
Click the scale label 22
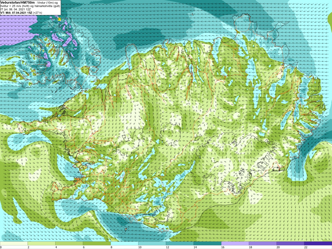coord(306,247)
